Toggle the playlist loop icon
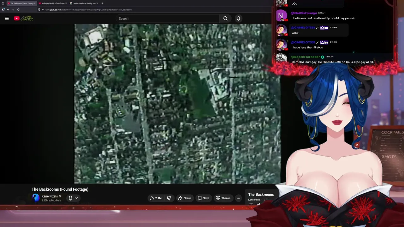This screenshot has height=227, width=404. tap(251, 204)
